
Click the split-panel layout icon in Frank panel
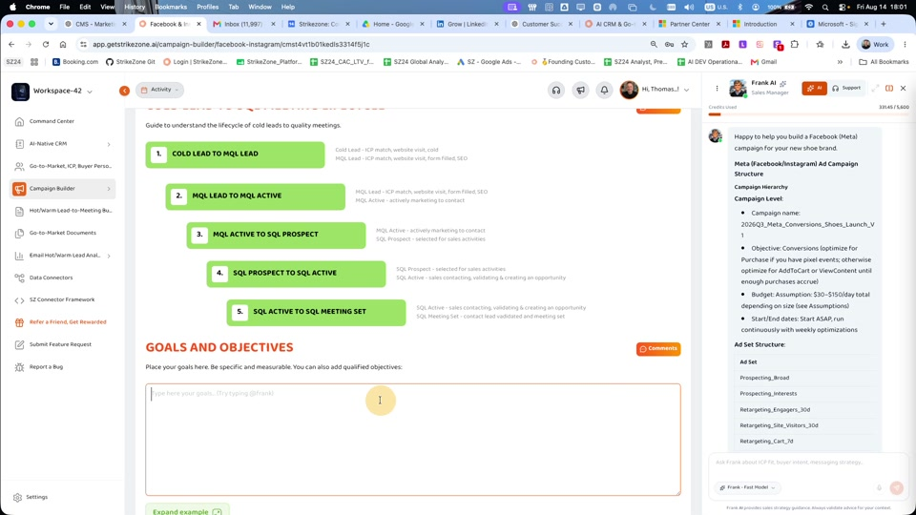[889, 88]
